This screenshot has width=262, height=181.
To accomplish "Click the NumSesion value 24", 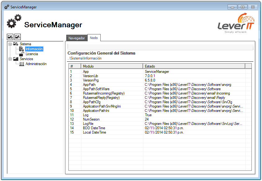I will coord(147,119).
